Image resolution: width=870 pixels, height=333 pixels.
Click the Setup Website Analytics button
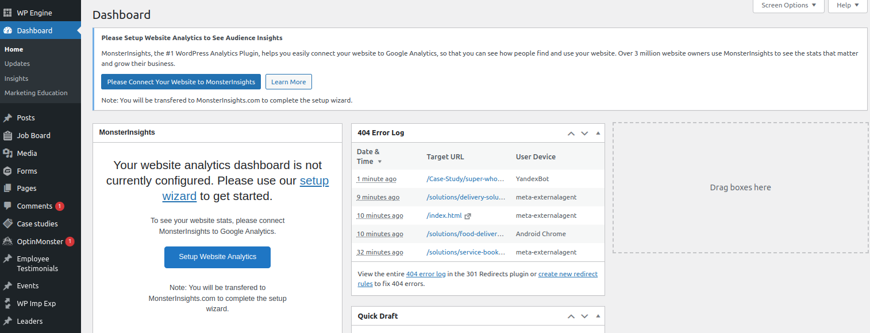coord(217,257)
